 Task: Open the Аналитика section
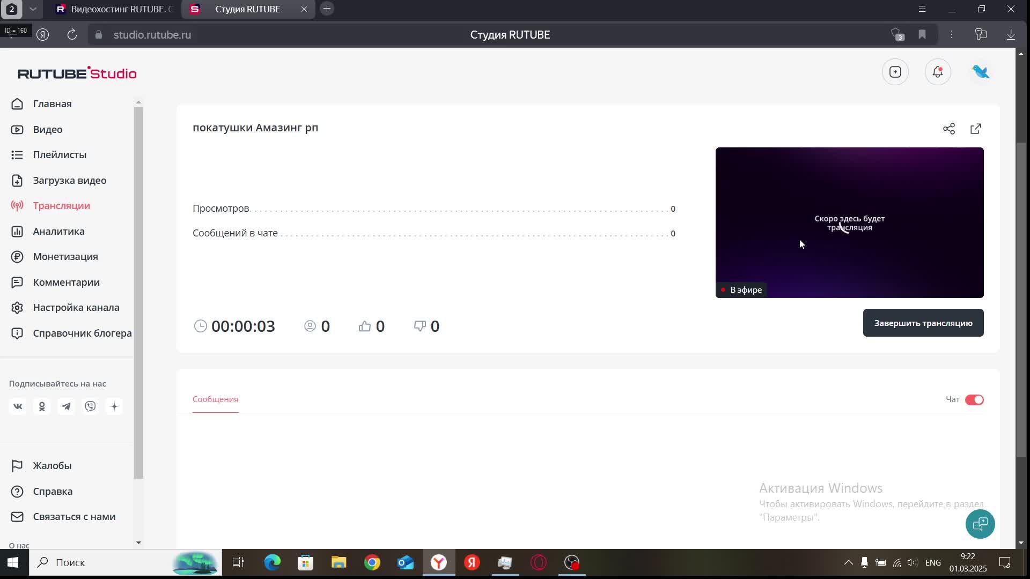click(58, 232)
